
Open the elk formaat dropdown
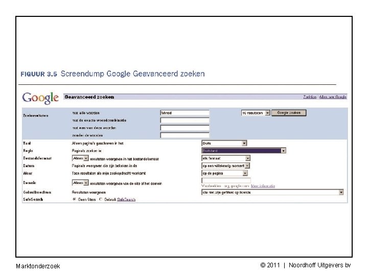pos(226,158)
